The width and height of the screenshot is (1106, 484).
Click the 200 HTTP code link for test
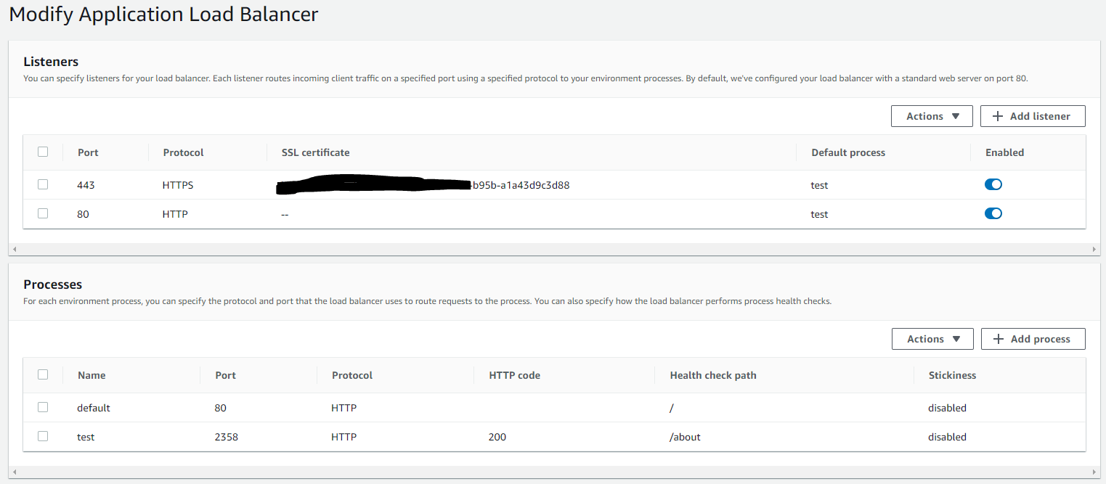[x=495, y=436]
